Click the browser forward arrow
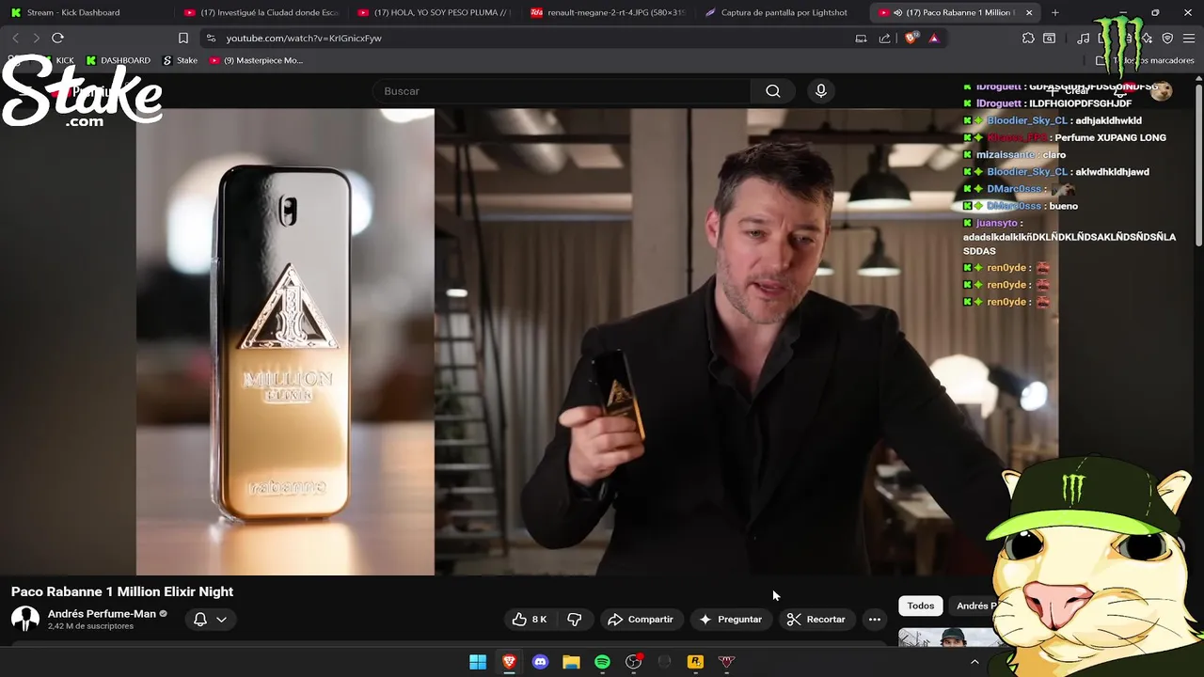The height and width of the screenshot is (677, 1204). coord(36,38)
